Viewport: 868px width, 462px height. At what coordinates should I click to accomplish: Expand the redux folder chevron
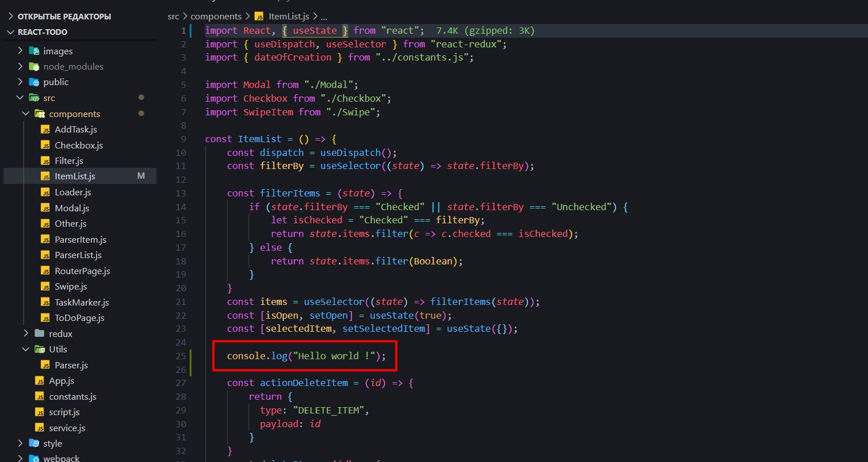[x=26, y=334]
